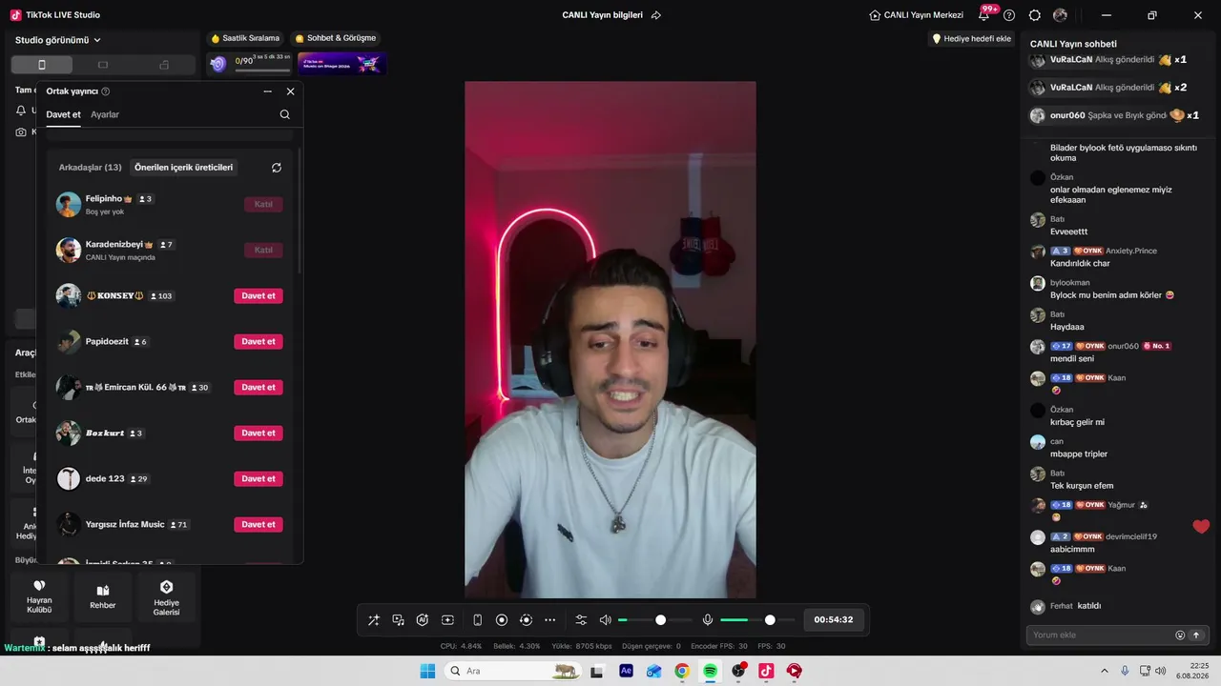Click the phone icon in bottom toolbar
The height and width of the screenshot is (686, 1221).
click(477, 620)
